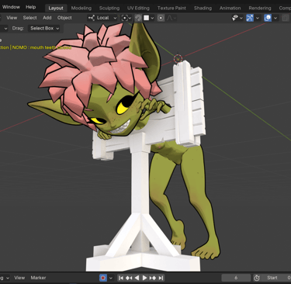Switch to the Animation workspace tab
Image resolution: width=291 pixels, height=284 pixels.
tap(230, 8)
